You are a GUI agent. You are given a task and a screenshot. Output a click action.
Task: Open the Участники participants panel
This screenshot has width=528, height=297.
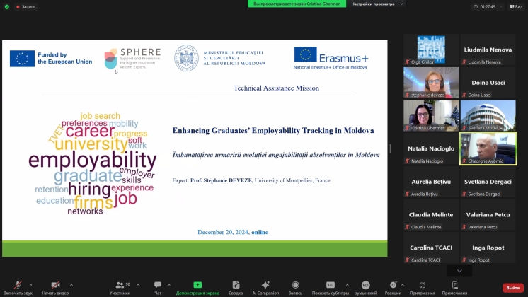click(x=119, y=285)
